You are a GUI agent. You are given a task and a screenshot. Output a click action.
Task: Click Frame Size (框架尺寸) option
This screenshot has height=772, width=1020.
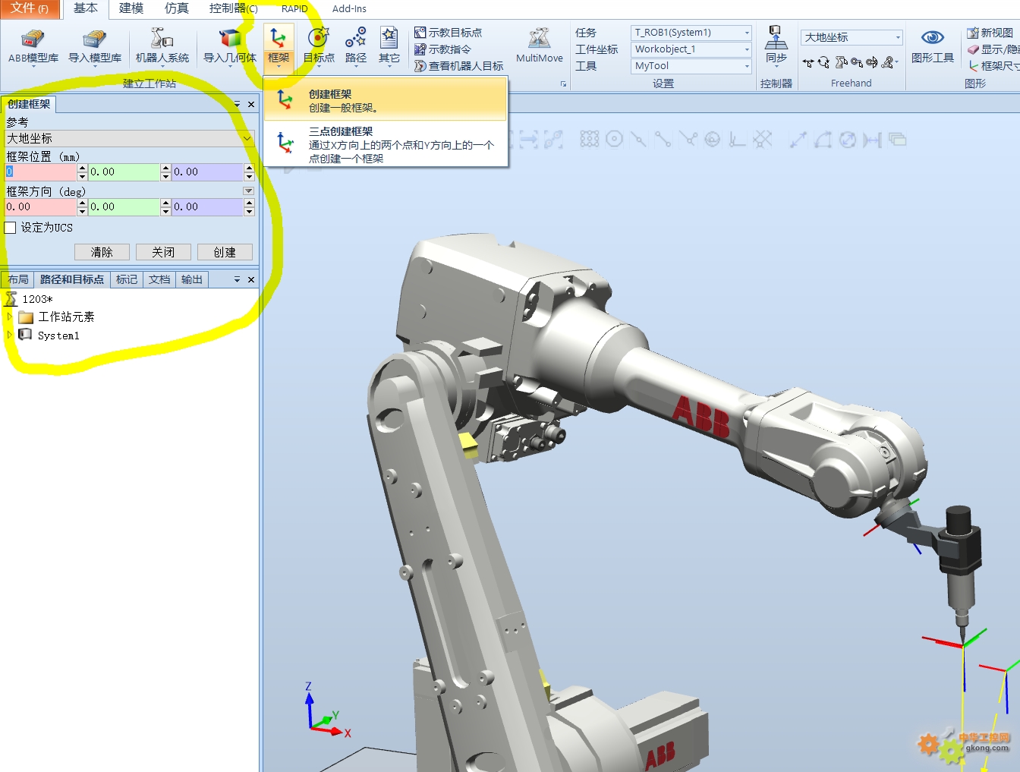pos(993,66)
